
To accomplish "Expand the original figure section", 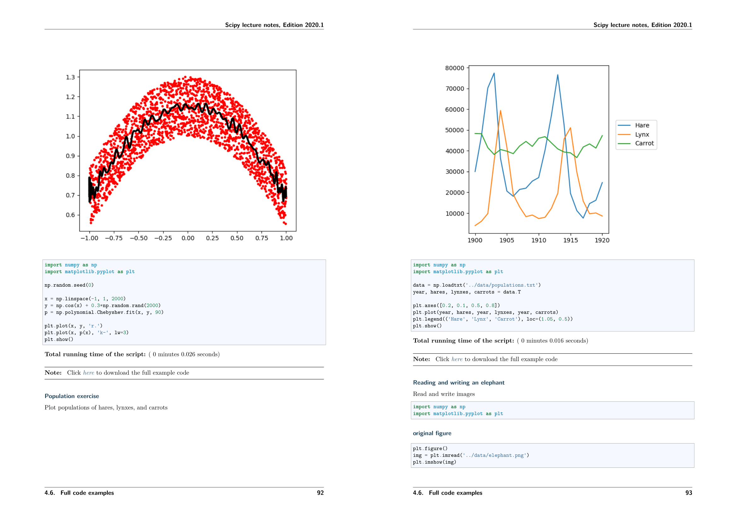I will click(432, 433).
